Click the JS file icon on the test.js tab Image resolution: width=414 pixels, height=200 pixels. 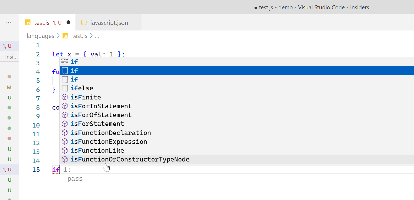28,22
